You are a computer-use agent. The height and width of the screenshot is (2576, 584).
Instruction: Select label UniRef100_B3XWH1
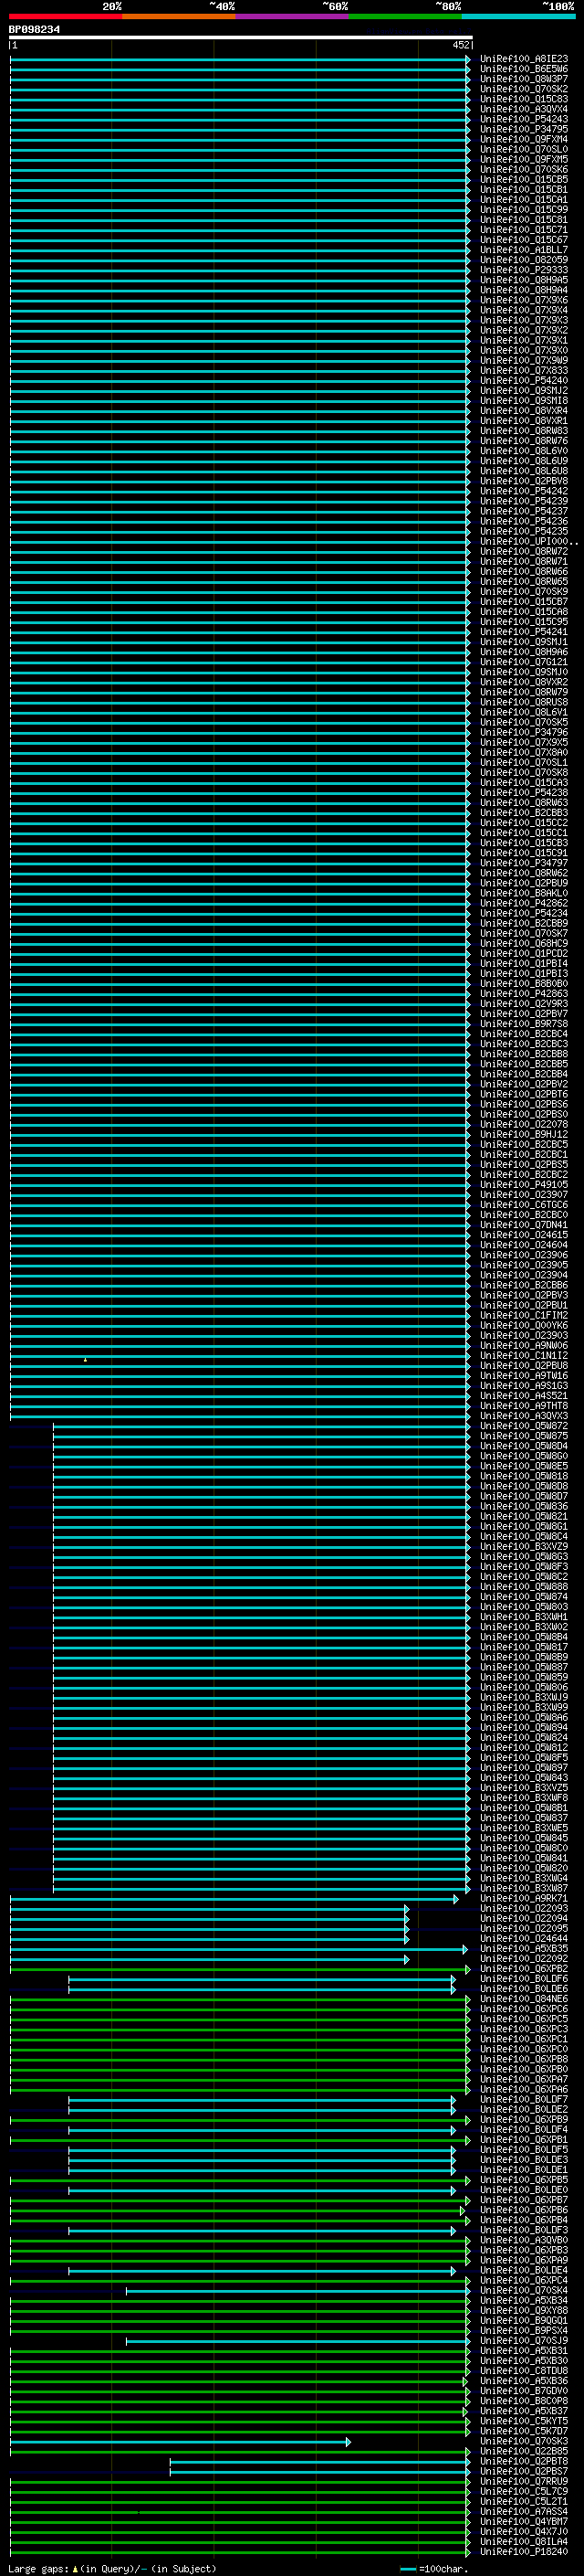[524, 1617]
